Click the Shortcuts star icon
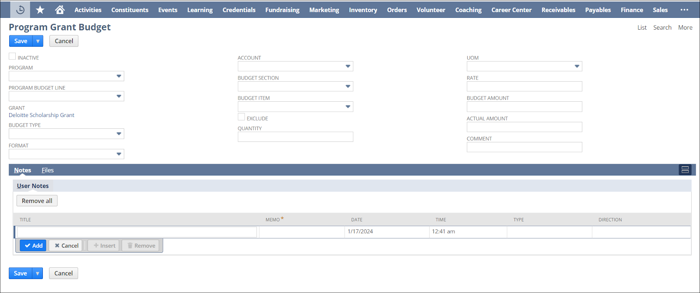Screen dimensions: 700x293 tap(40, 10)
